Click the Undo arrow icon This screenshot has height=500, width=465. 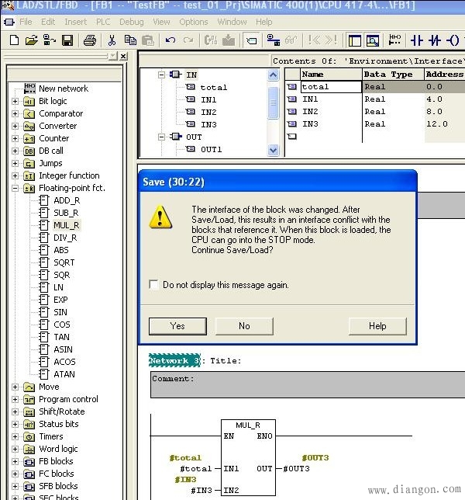coord(170,40)
